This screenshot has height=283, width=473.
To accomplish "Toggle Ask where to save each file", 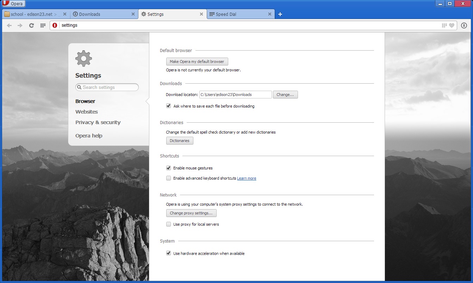I will click(168, 106).
